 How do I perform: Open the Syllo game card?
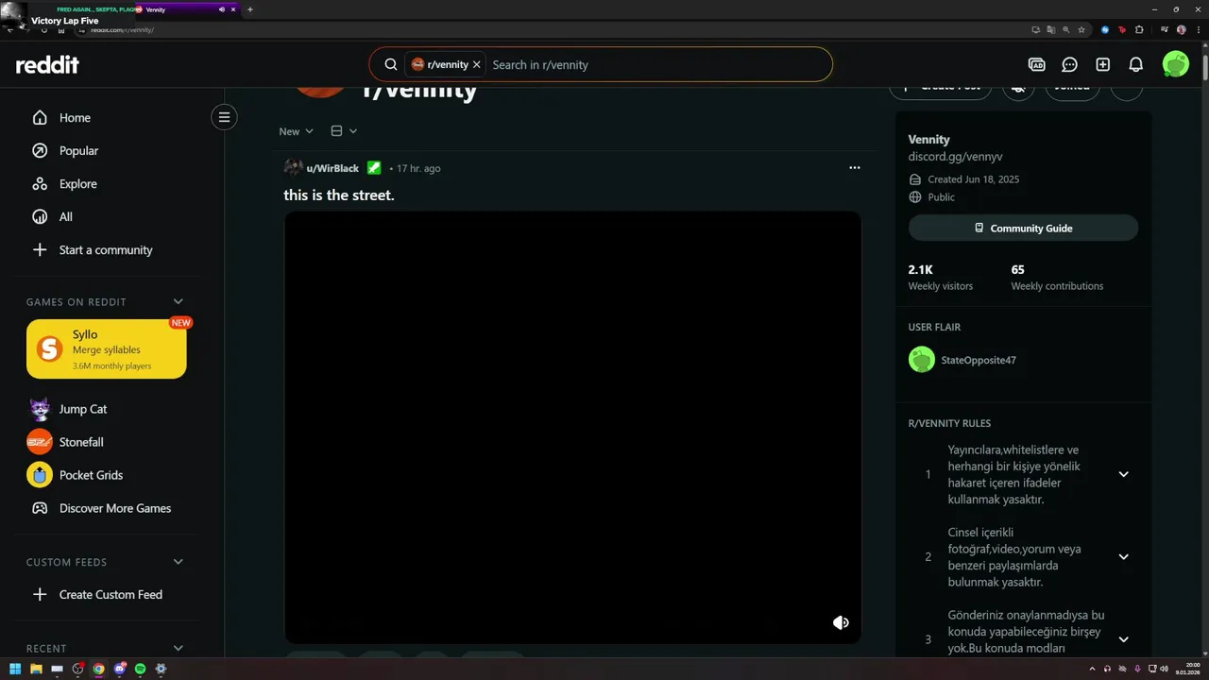coord(106,348)
